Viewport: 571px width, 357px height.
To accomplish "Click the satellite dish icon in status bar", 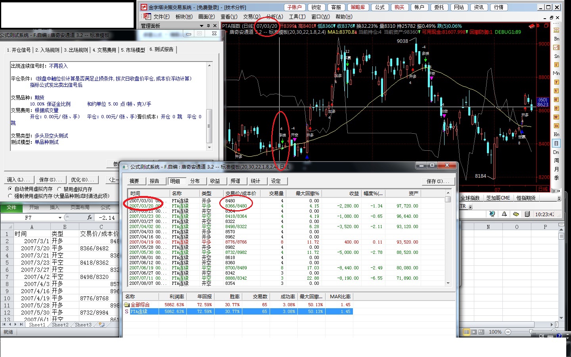I will [492, 214].
